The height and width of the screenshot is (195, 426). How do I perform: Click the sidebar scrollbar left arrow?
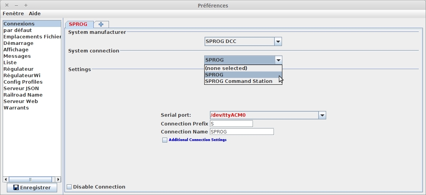pos(6,179)
